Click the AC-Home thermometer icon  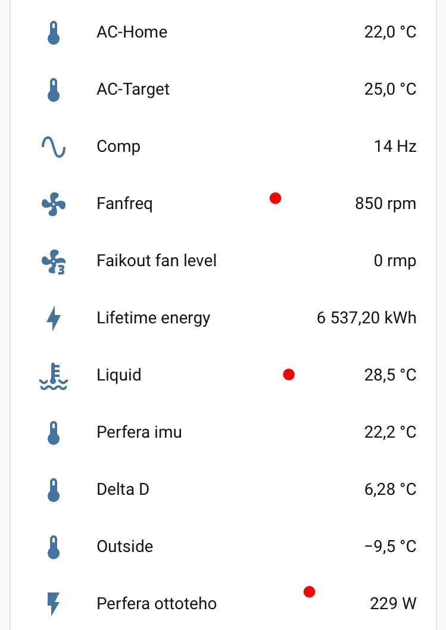coord(54,32)
